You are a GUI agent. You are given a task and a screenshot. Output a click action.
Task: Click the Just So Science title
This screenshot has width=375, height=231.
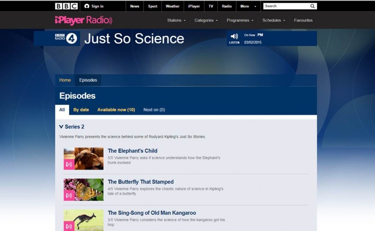click(134, 38)
